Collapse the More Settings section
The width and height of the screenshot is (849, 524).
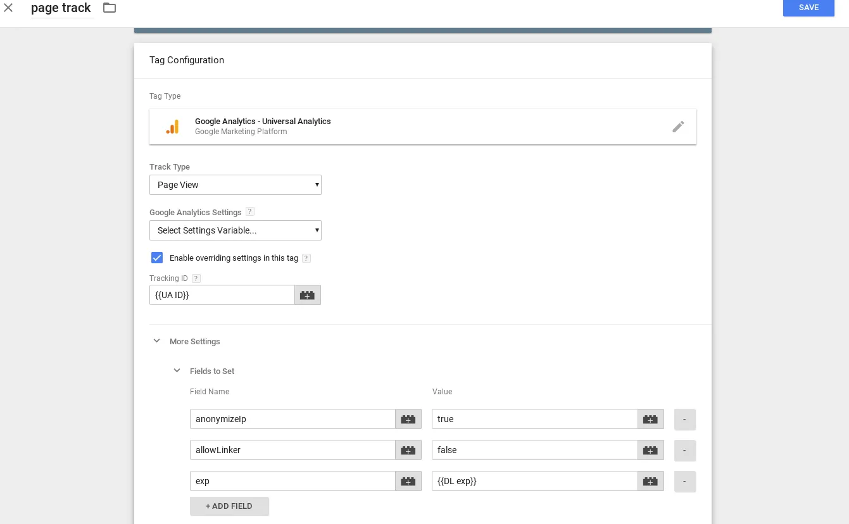click(x=157, y=341)
